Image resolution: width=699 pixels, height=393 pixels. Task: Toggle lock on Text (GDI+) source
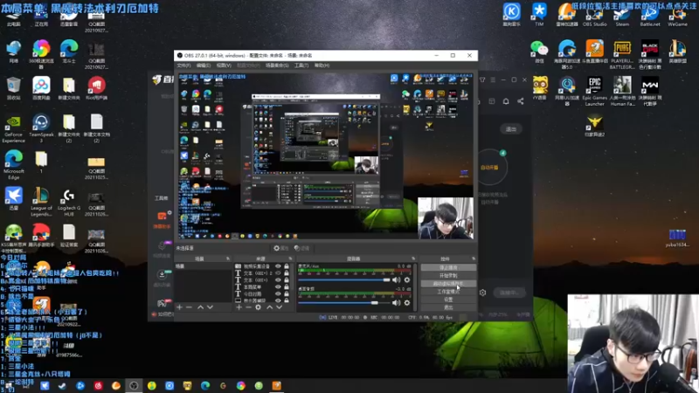point(287,279)
